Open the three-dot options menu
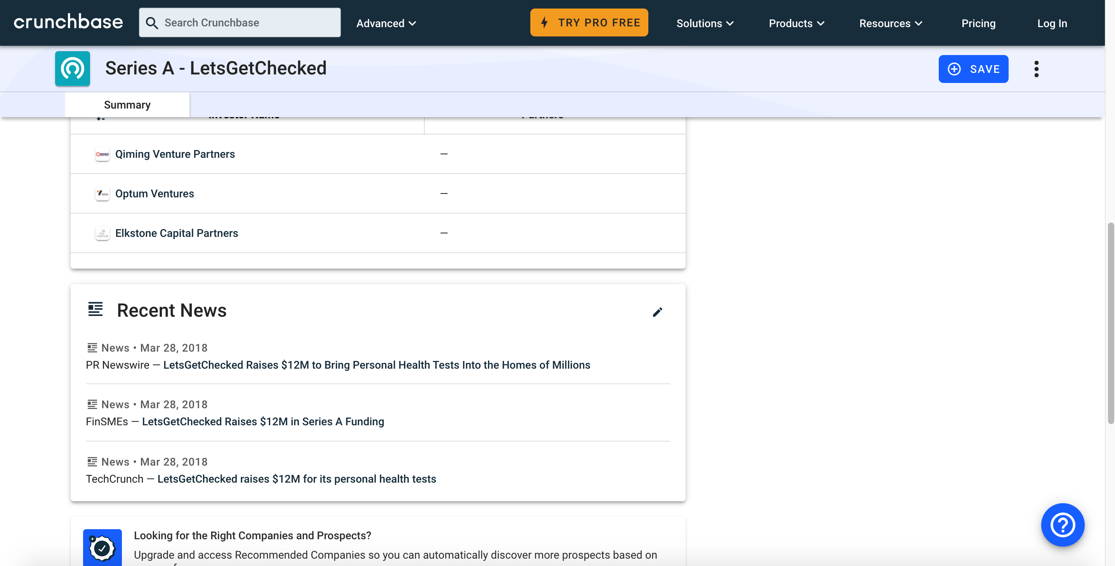This screenshot has width=1115, height=566. point(1037,69)
